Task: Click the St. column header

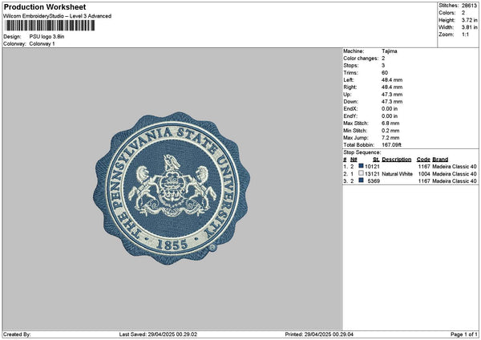Action: pos(377,160)
